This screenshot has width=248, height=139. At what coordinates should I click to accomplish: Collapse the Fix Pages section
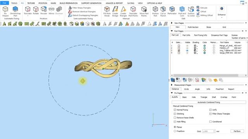pos(172,93)
